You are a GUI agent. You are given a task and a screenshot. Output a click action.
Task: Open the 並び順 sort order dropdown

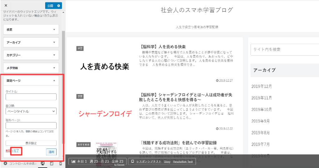click(x=31, y=111)
